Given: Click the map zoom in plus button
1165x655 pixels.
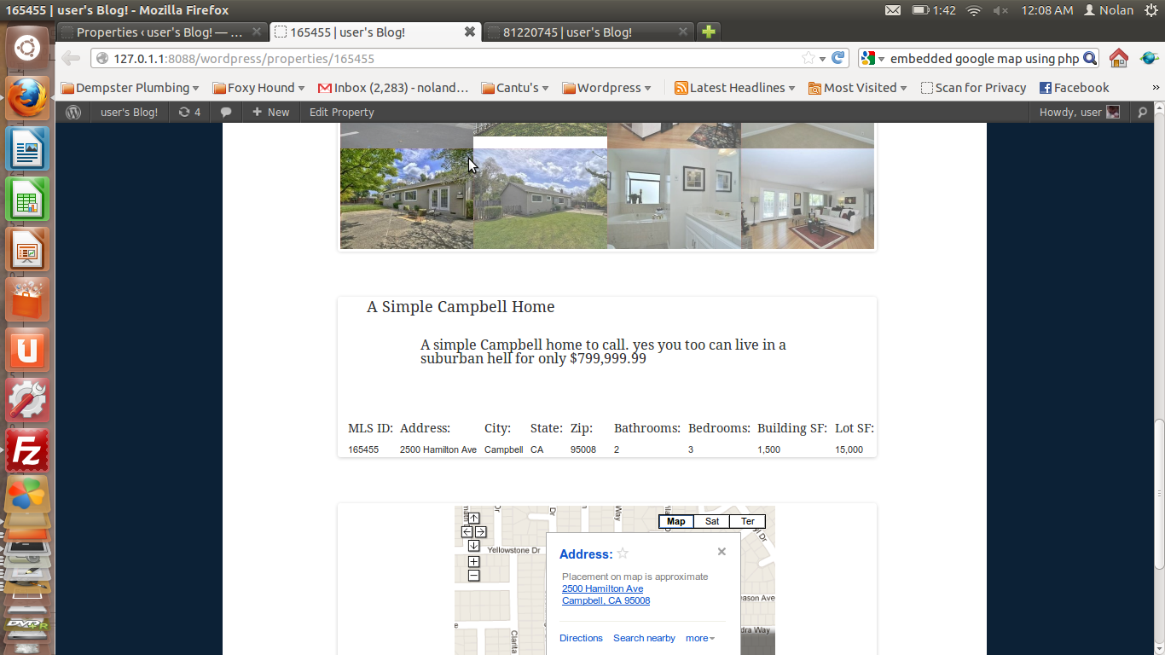Looking at the screenshot, I should [474, 562].
